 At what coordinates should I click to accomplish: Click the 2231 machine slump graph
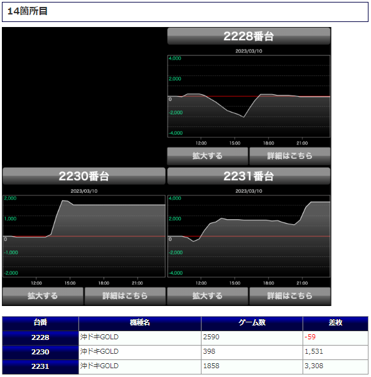pos(249,236)
